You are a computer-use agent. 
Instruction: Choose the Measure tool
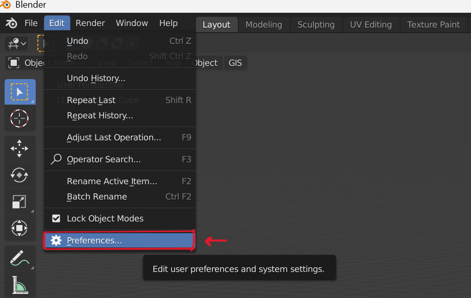click(20, 285)
